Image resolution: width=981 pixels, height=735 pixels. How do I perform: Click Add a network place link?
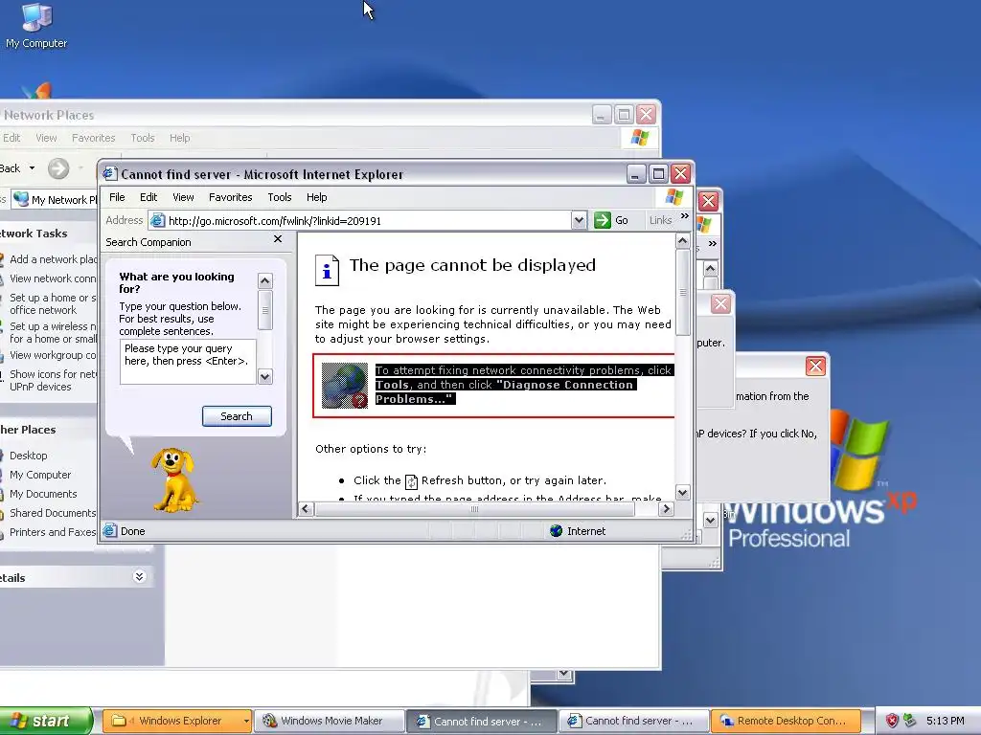click(53, 259)
